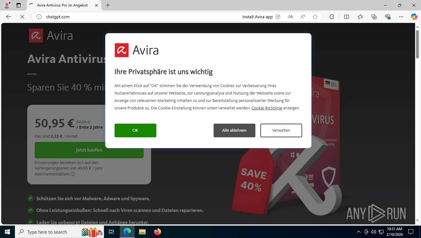Click the Avira logo in page header
The width and height of the screenshot is (421, 238).
point(51,35)
